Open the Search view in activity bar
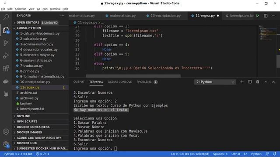The height and width of the screenshot is (157, 280). click(6, 17)
